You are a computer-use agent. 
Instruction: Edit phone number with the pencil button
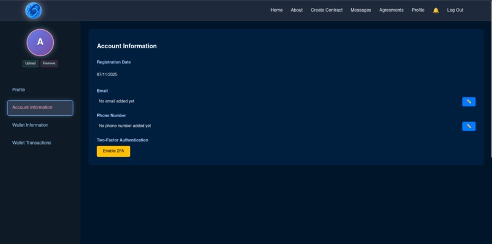tap(469, 126)
